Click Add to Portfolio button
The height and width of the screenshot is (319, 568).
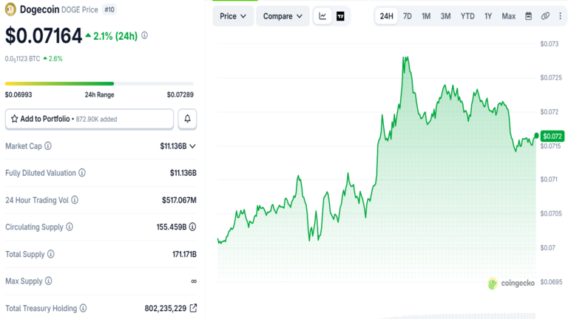click(89, 119)
